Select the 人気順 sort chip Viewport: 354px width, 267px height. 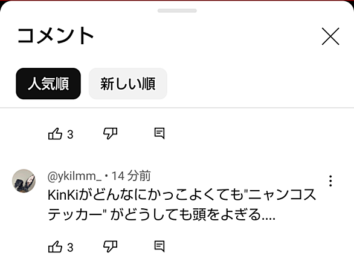tap(48, 84)
